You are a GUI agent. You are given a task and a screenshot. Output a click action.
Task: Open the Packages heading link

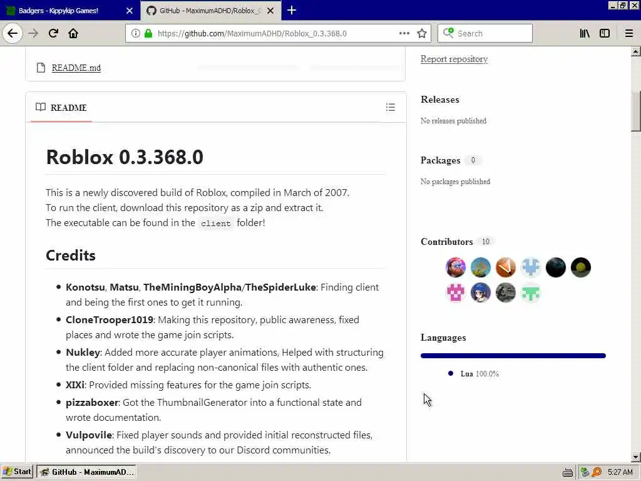[440, 160]
